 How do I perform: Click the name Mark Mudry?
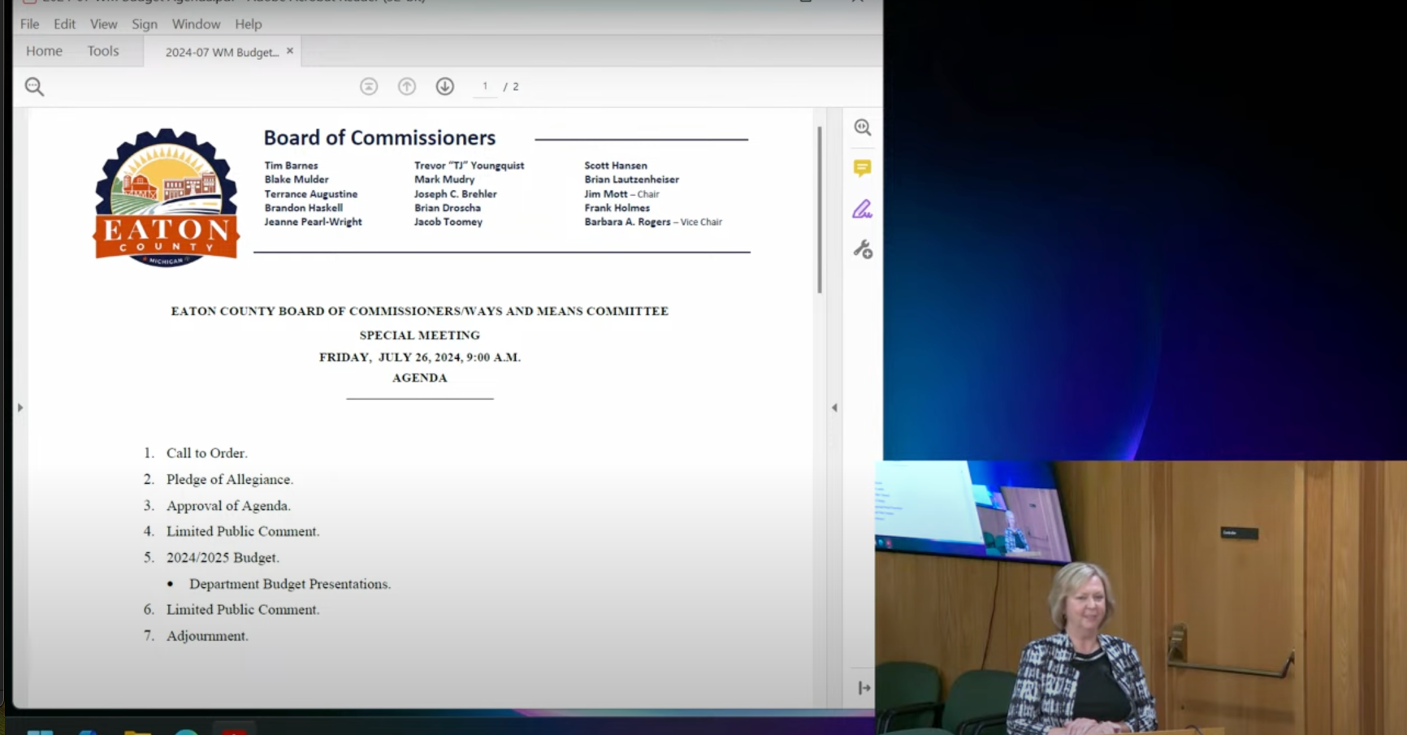[444, 179]
